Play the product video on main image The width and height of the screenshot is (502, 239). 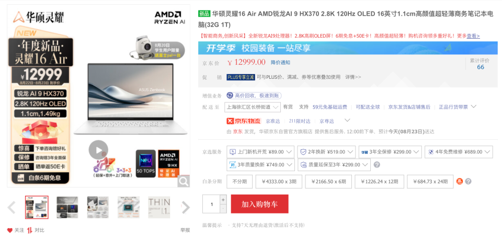coord(98,150)
